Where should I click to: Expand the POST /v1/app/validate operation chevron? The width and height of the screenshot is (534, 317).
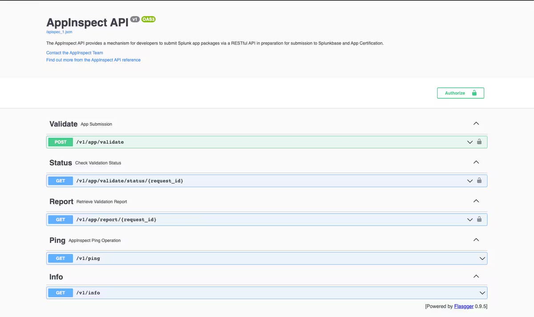(x=470, y=142)
